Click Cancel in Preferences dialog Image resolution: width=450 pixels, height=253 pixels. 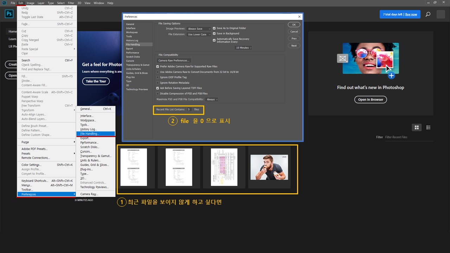(294, 32)
